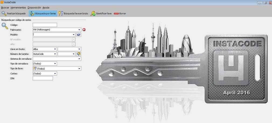Screen dimensions: 272x123
Task: Open the Ayuda menu
Action: [x=46, y=8]
